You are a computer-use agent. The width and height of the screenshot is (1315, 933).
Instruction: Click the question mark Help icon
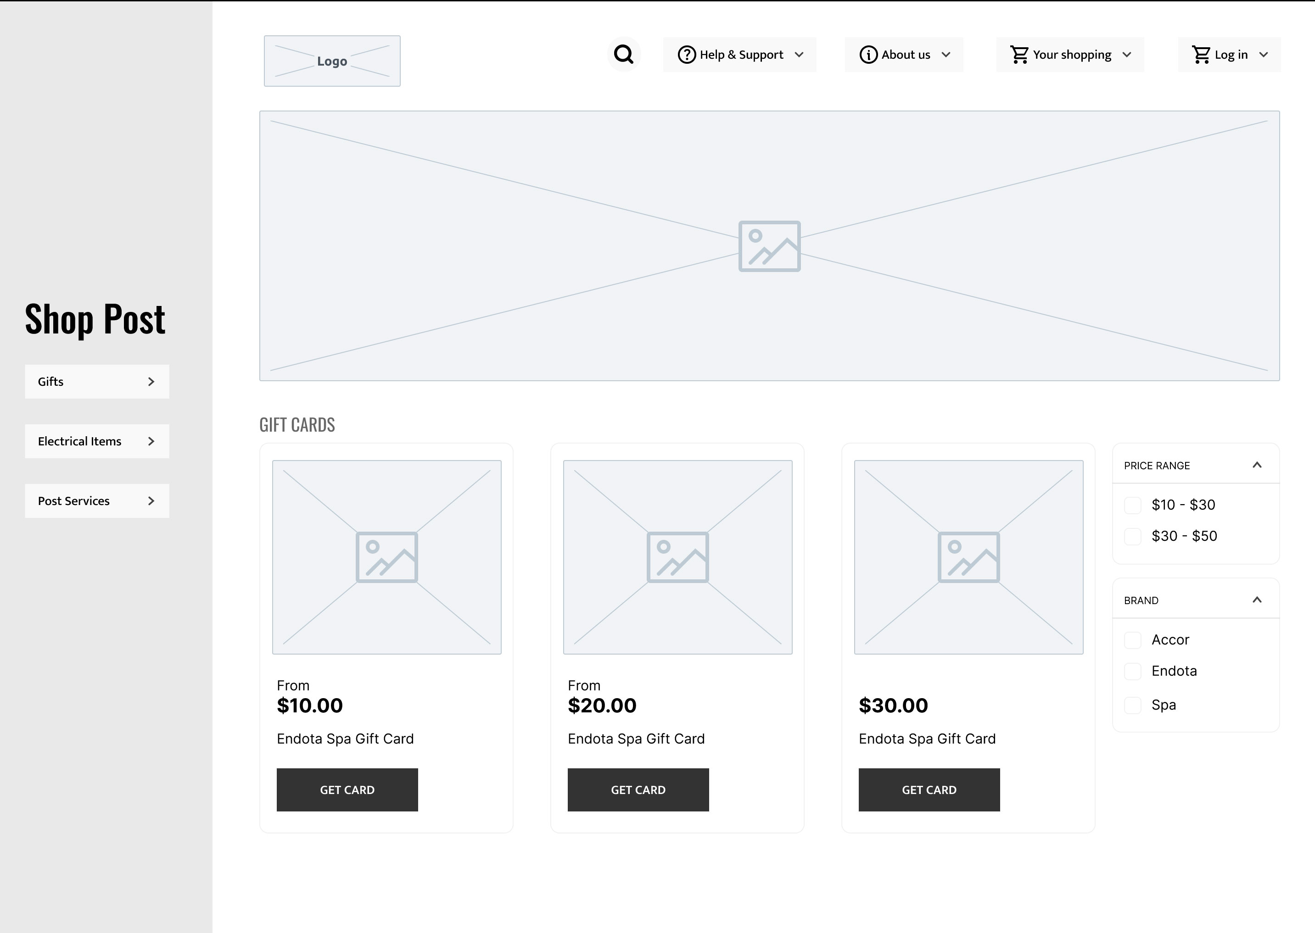(687, 55)
